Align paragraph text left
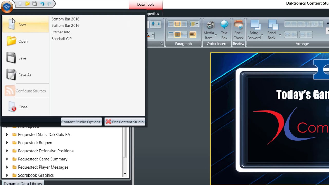The height and width of the screenshot is (185, 329). [x=171, y=24]
